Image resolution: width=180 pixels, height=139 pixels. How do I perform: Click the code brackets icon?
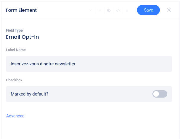pos(118,10)
